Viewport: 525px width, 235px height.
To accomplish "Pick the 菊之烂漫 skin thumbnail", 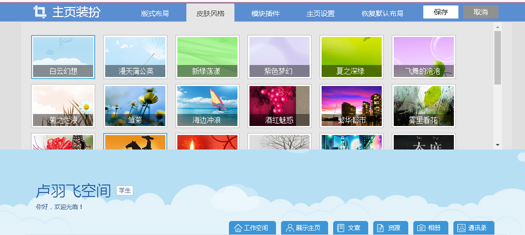I will (x=63, y=106).
